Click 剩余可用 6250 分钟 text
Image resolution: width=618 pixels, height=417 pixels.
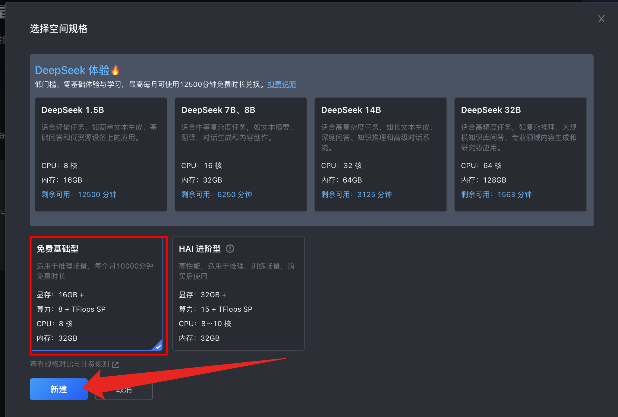pyautogui.click(x=216, y=195)
